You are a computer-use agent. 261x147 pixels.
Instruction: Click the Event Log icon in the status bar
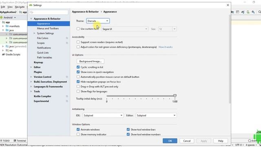pyautogui.click(x=250, y=141)
